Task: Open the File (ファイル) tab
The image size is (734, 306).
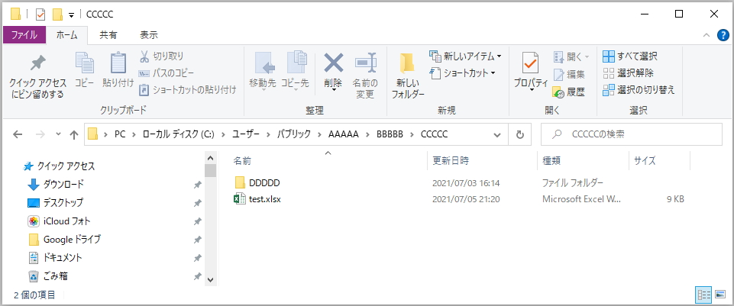Action: point(24,35)
